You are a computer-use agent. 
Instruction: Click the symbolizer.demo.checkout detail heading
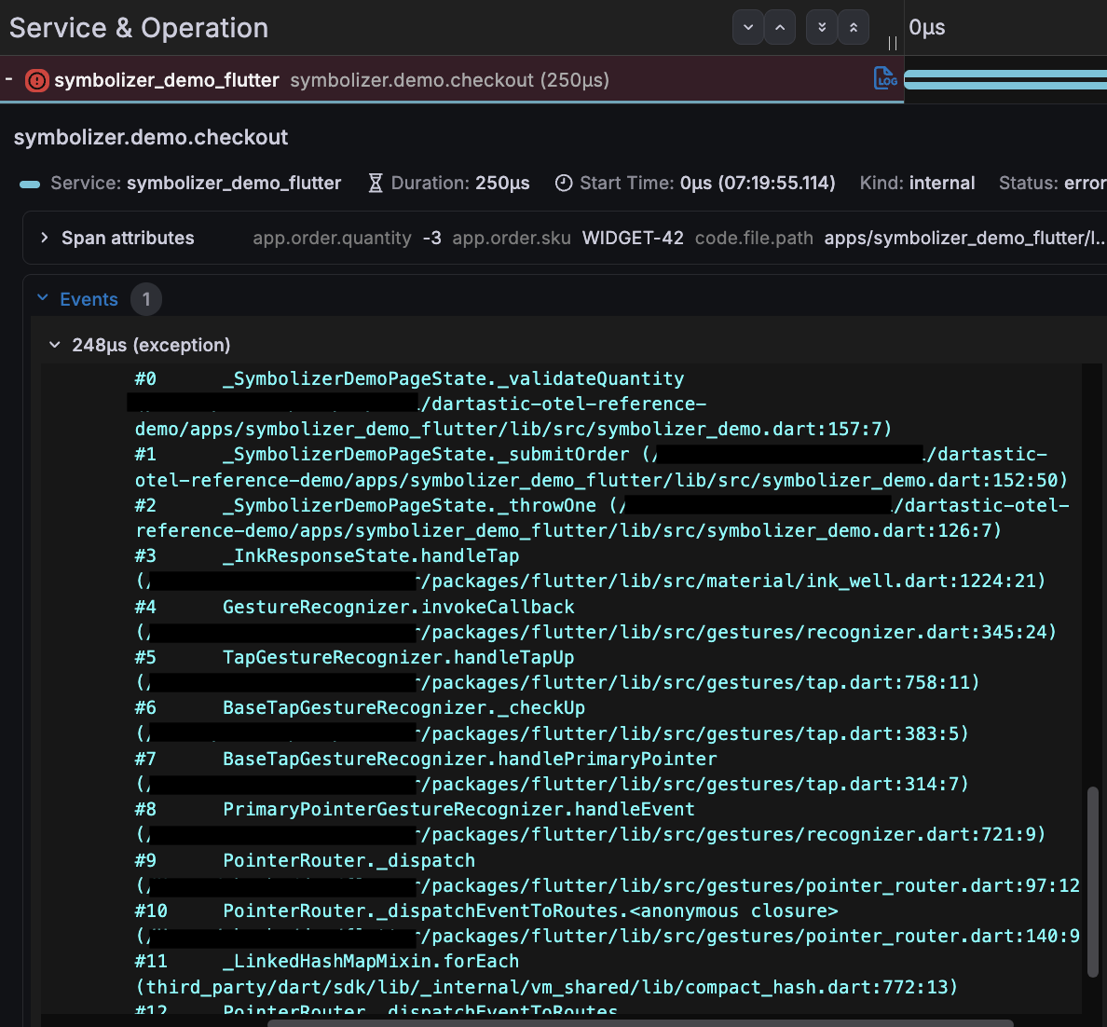click(x=151, y=137)
